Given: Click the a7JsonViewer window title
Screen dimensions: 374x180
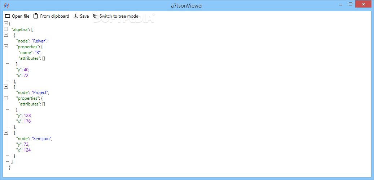Looking at the screenshot, I should (187, 5).
